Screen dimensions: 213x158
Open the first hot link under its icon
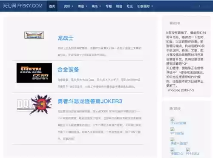tap(178, 123)
